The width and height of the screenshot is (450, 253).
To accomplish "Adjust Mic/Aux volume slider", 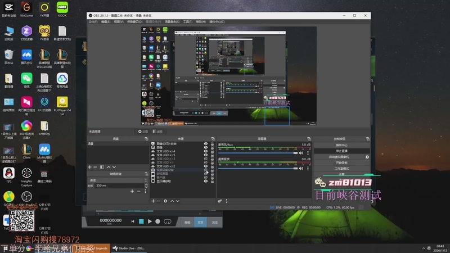I will coord(258,153).
